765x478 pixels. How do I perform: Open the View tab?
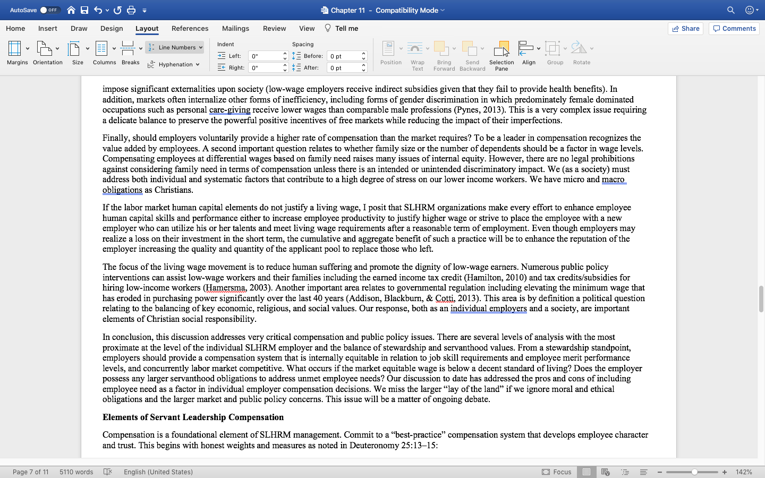[x=307, y=28]
